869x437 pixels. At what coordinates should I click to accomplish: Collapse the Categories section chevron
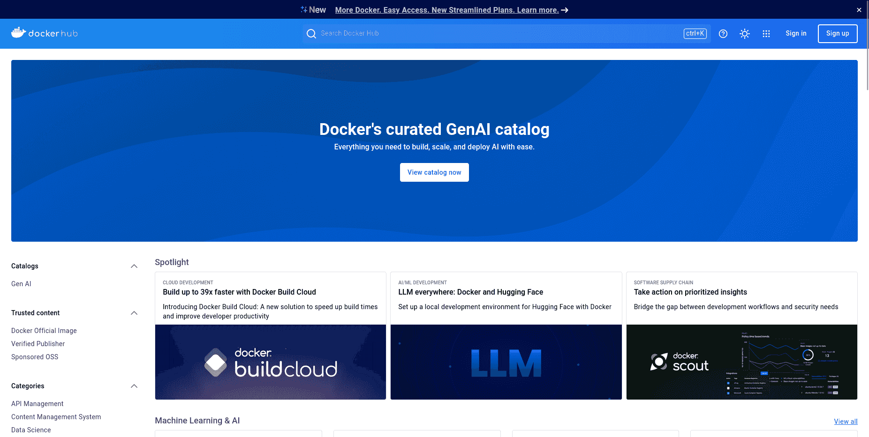click(134, 386)
